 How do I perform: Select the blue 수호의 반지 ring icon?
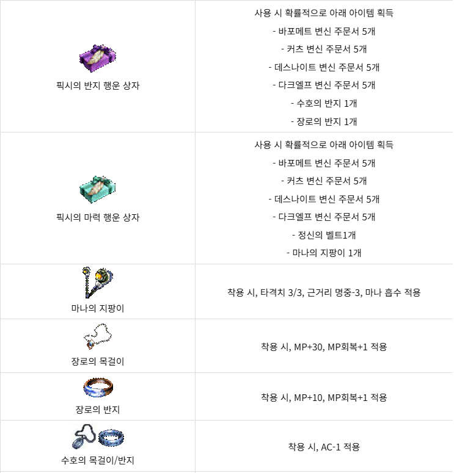point(111,438)
